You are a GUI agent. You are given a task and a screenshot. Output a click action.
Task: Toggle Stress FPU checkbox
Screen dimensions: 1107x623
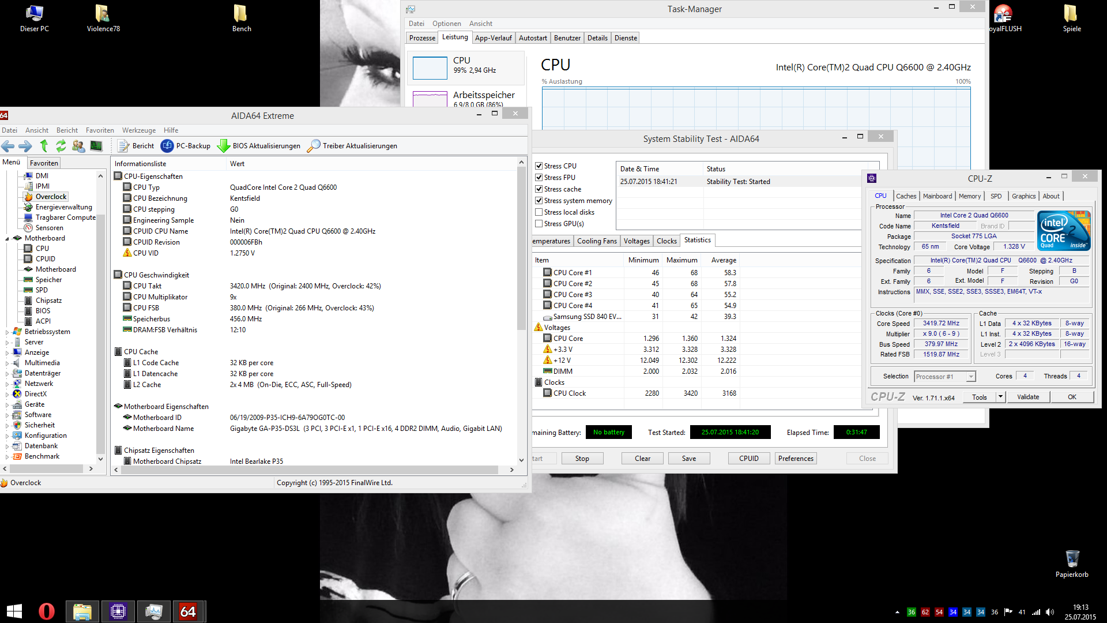pyautogui.click(x=539, y=178)
